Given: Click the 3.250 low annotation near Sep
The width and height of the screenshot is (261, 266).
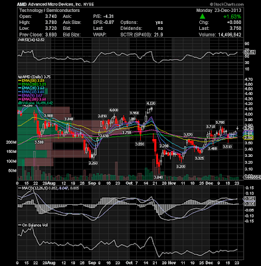Looking at the screenshot, I should (93, 163).
